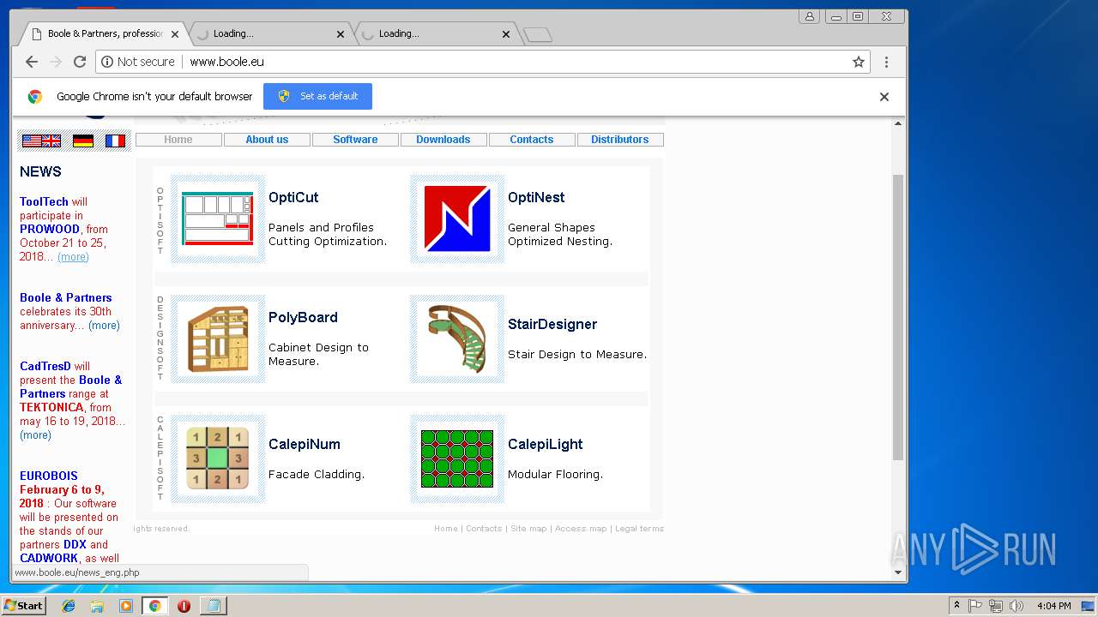
Task: Reload the current page
Action: pos(80,62)
